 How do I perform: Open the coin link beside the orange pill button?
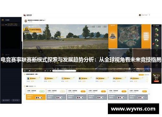[x=147, y=75]
